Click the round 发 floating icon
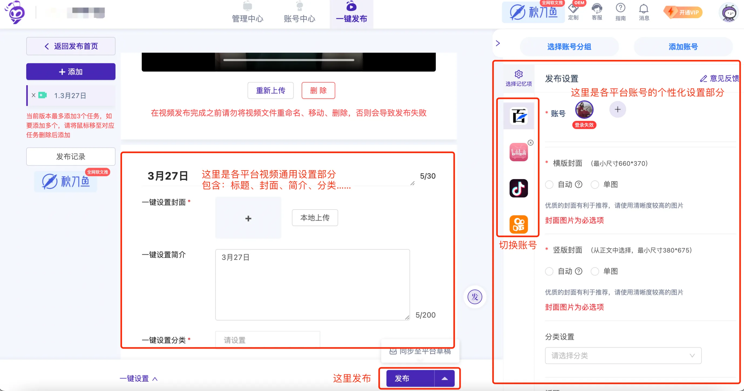The height and width of the screenshot is (391, 744). [475, 297]
